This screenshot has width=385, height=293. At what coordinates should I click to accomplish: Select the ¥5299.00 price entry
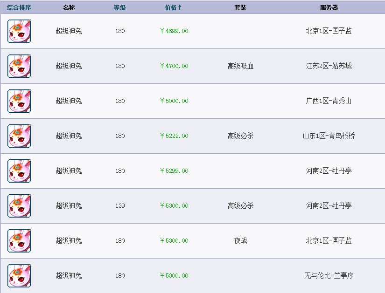coord(174,170)
